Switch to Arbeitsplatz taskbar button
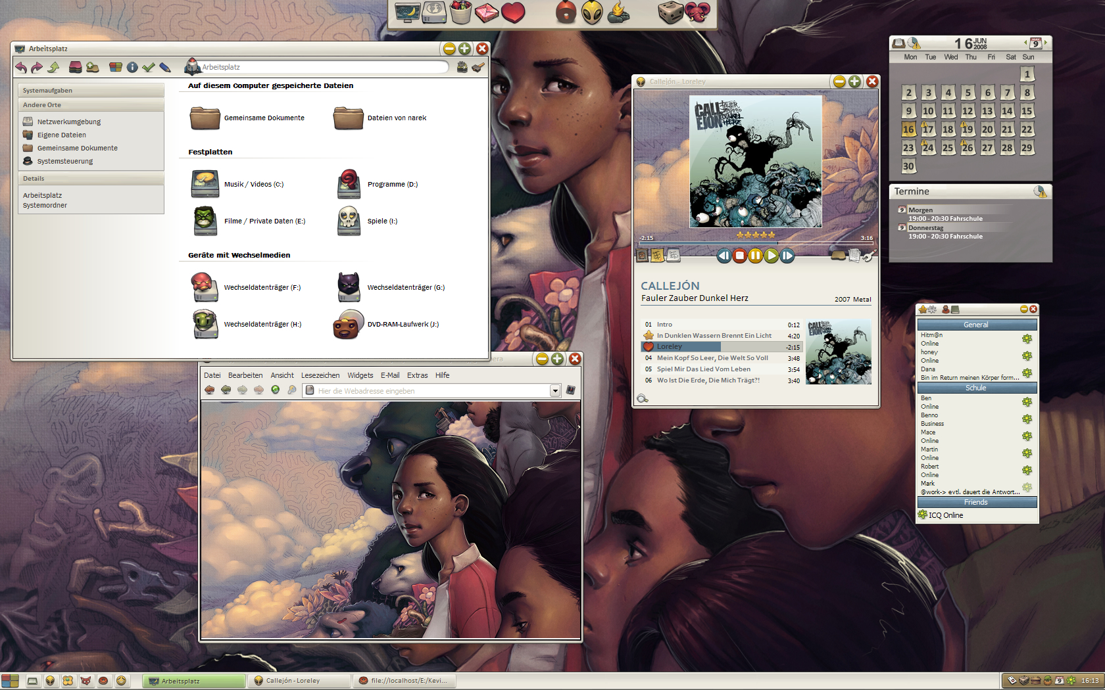The width and height of the screenshot is (1105, 690). click(195, 681)
